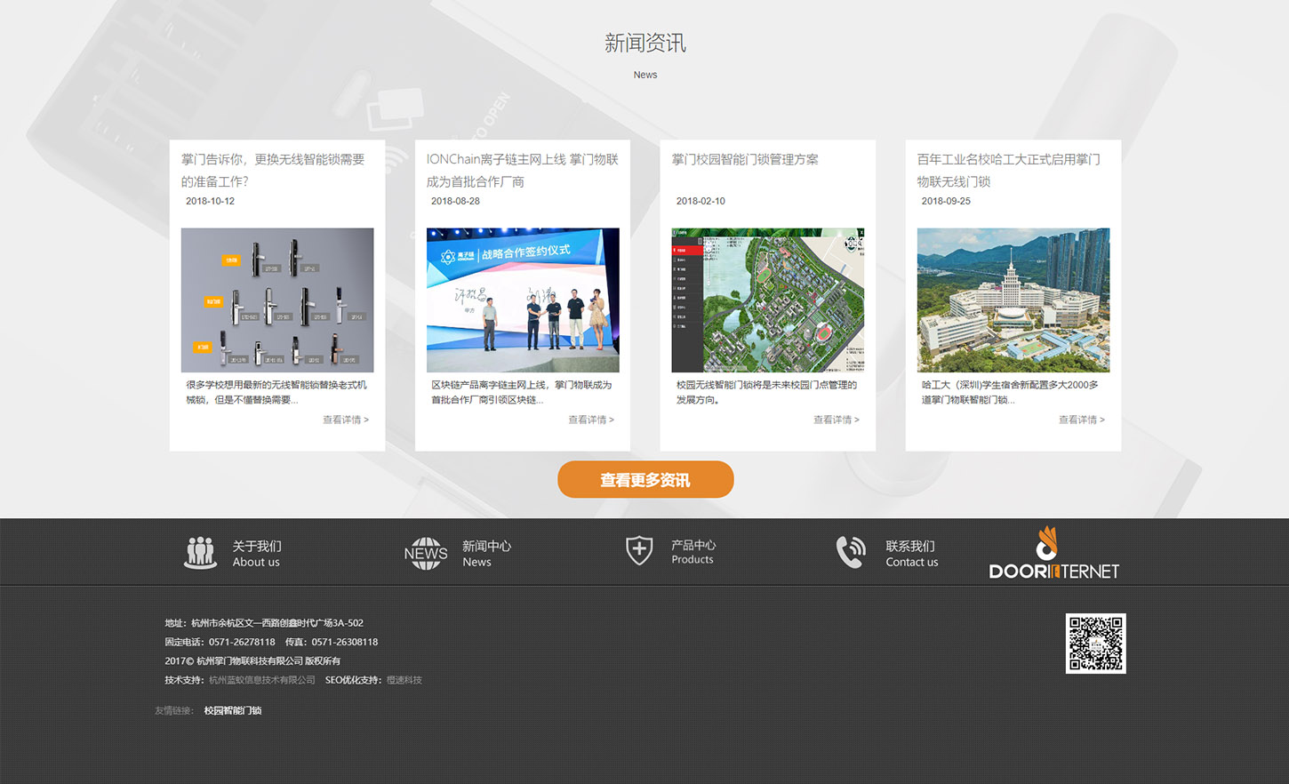Open headline IONChain离子链主网上线

[522, 171]
